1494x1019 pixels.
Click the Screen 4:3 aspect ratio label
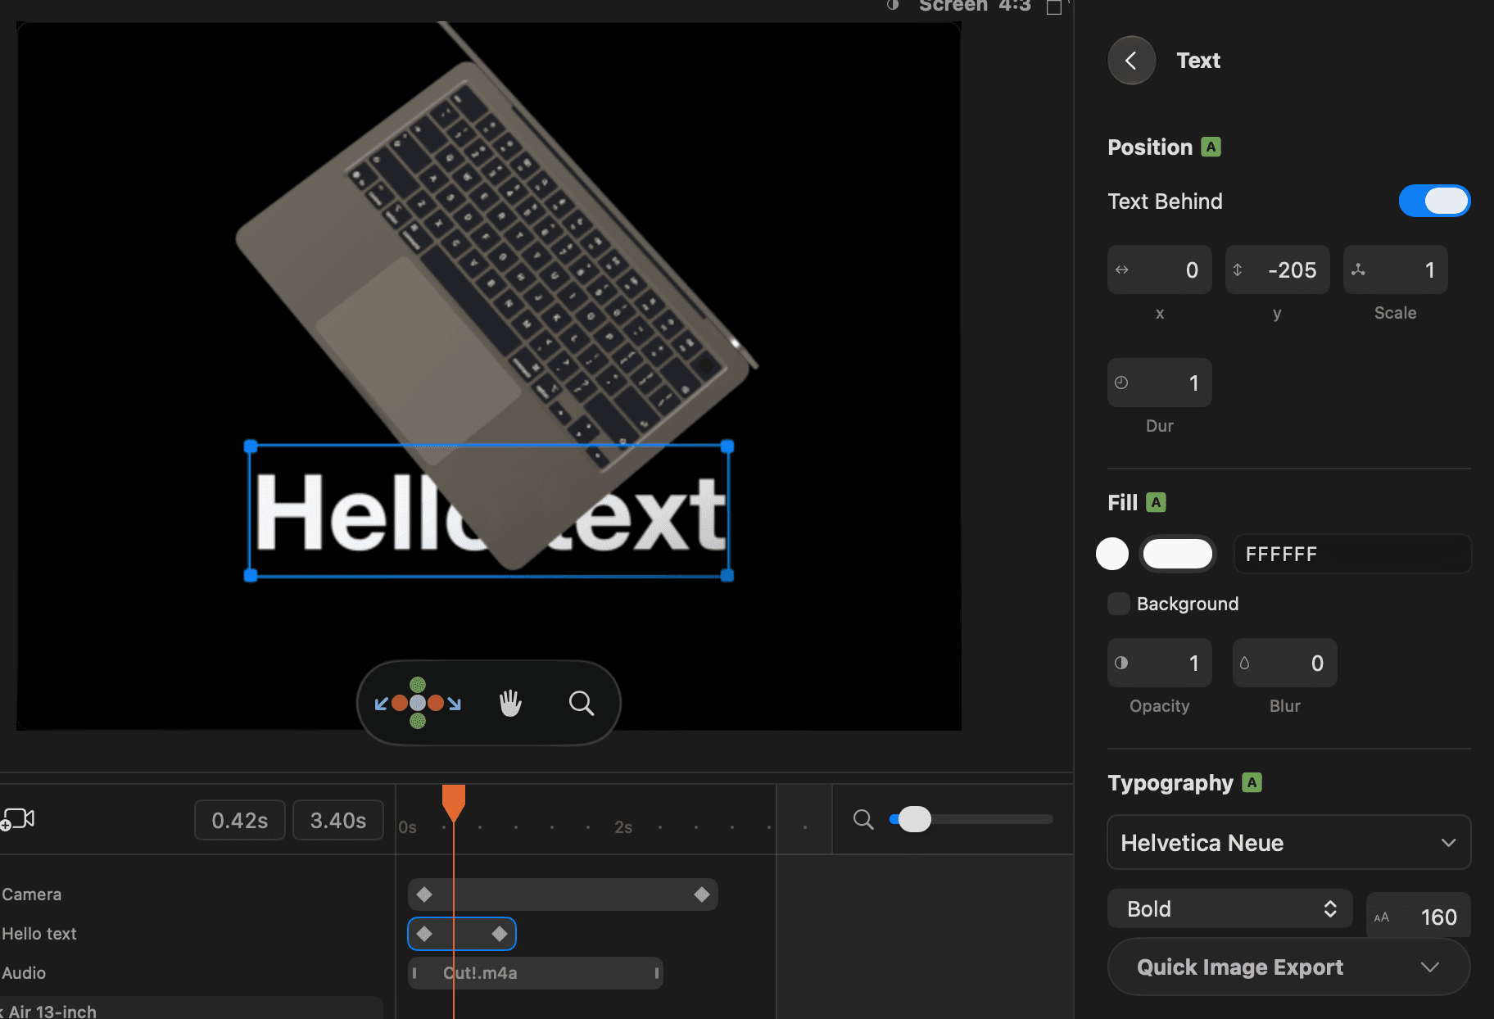coord(975,6)
